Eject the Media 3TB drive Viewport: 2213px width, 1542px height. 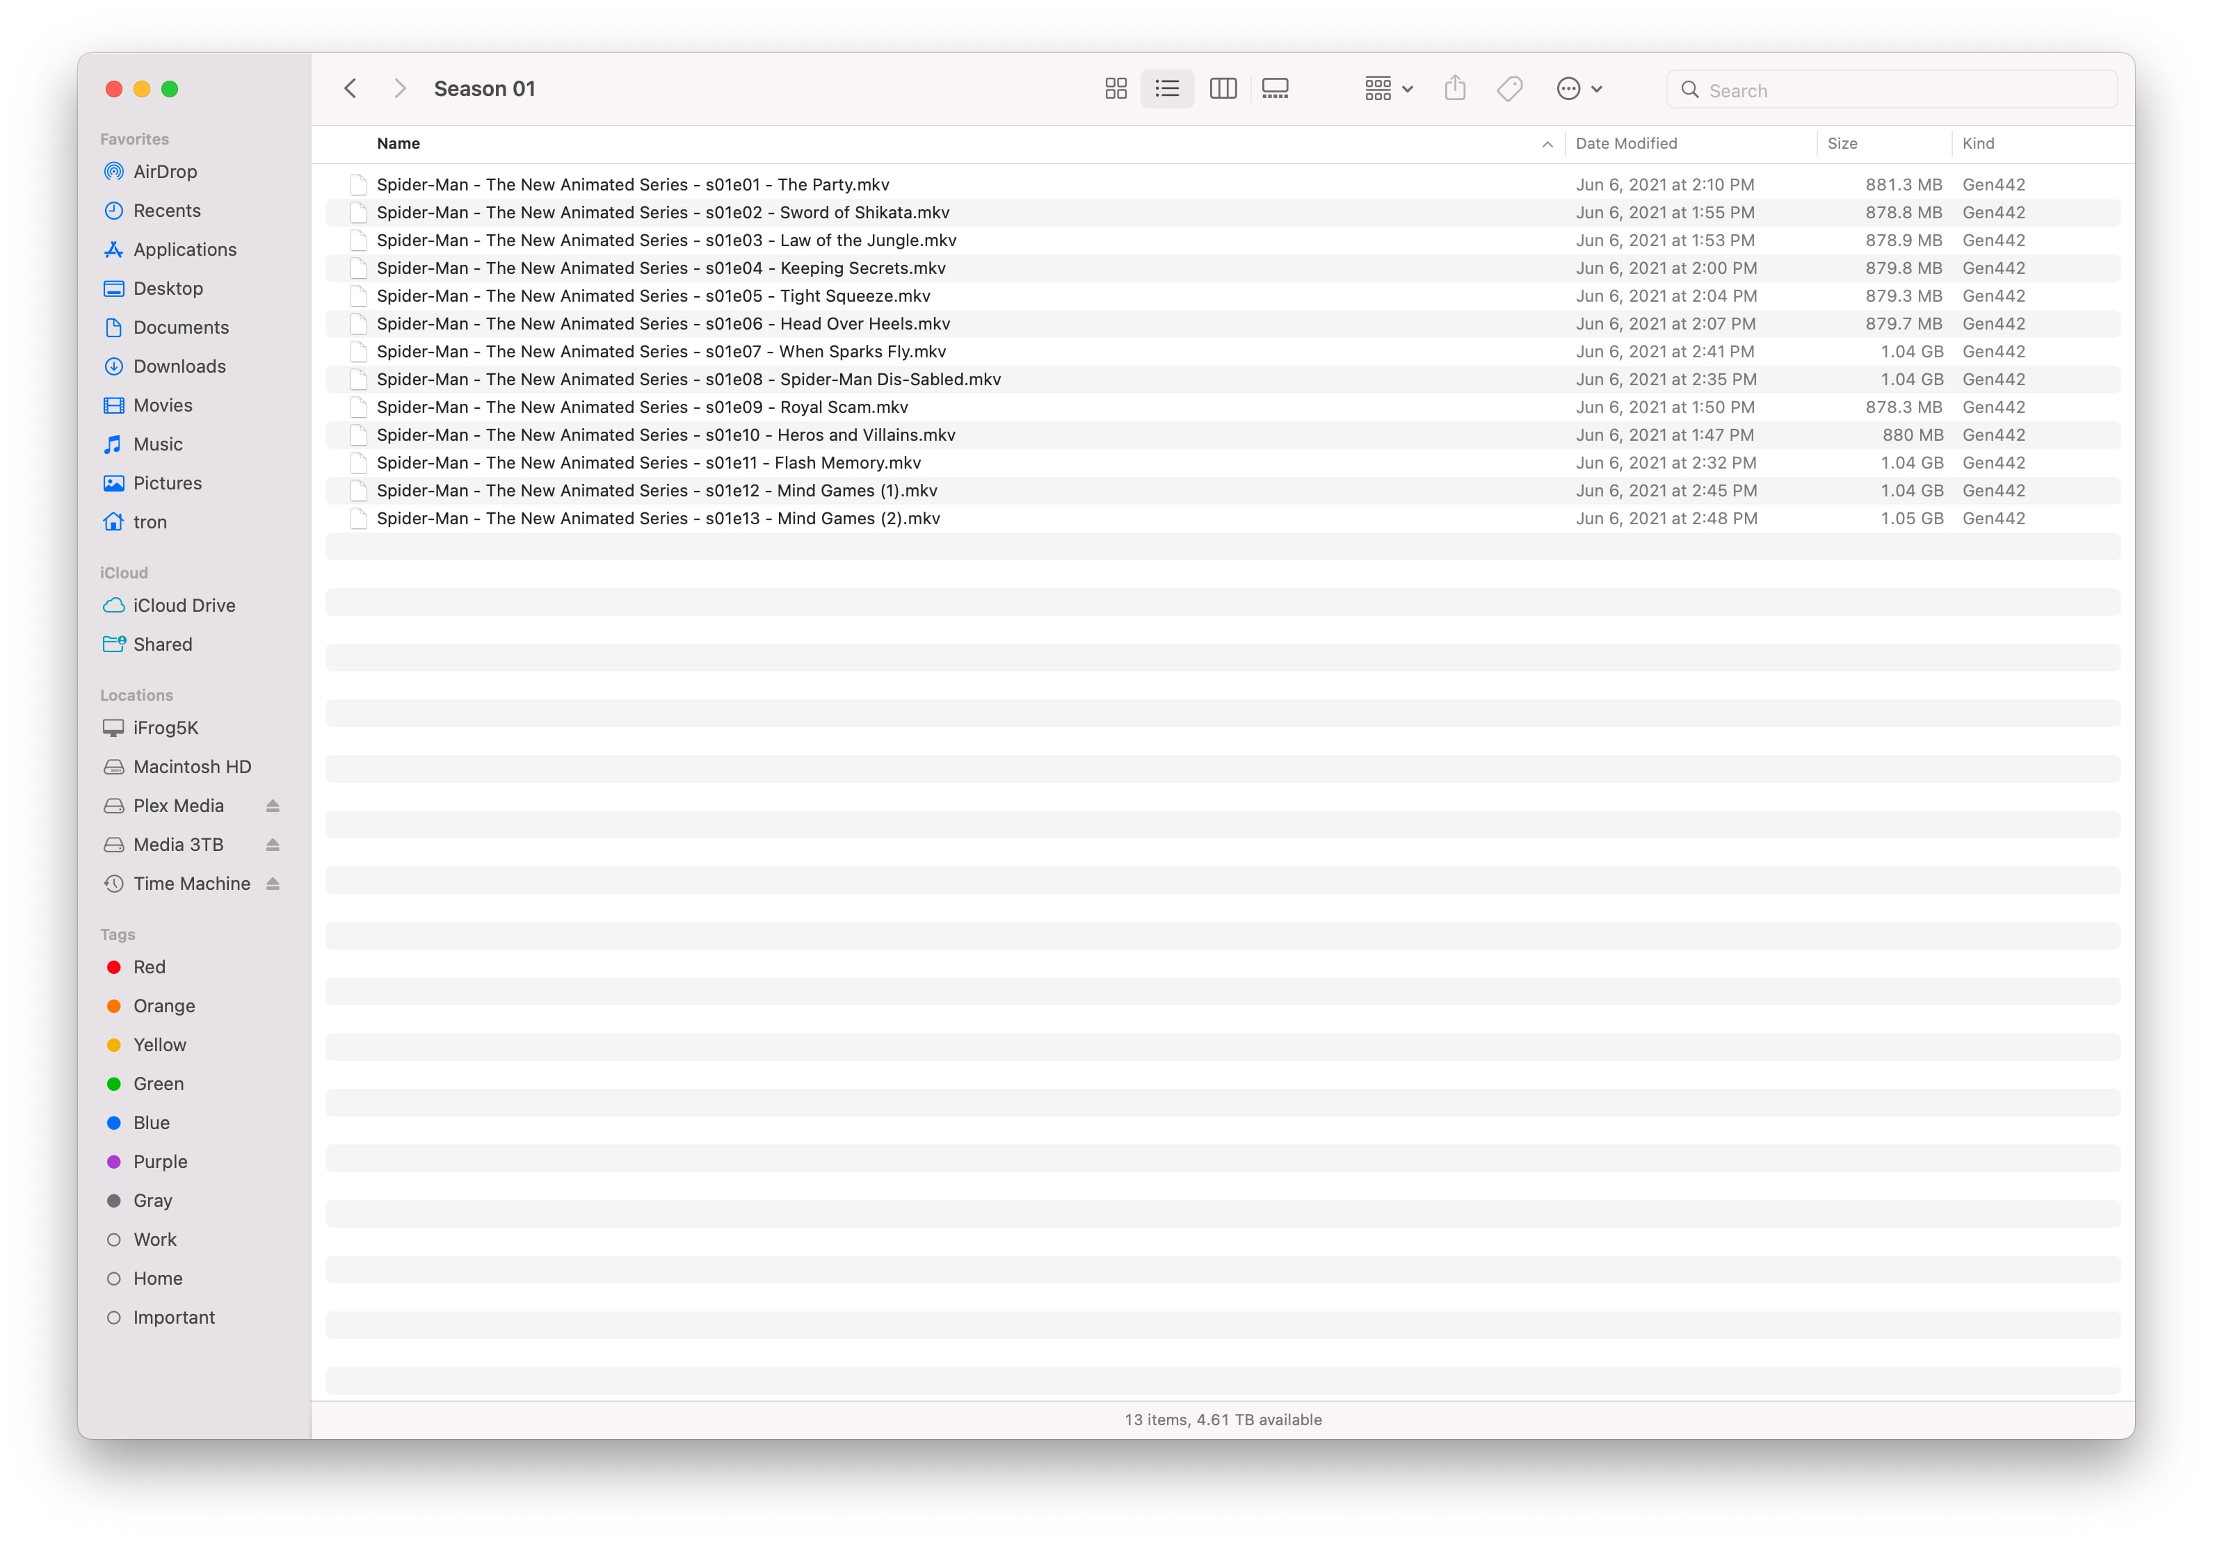[273, 845]
